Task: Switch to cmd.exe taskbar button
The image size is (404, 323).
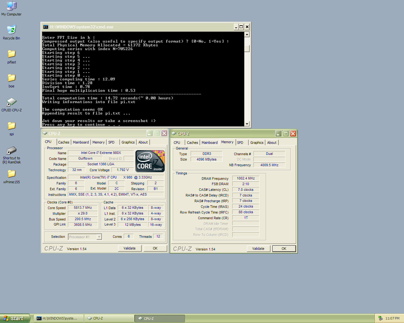Action: [58, 318]
